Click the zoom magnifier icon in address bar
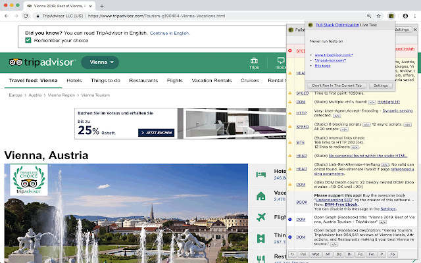This screenshot has width=421, height=263. (369, 16)
